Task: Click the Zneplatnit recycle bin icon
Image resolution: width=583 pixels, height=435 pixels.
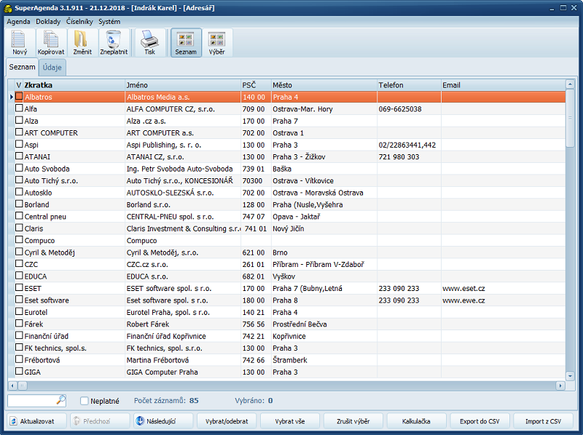Action: (x=114, y=43)
